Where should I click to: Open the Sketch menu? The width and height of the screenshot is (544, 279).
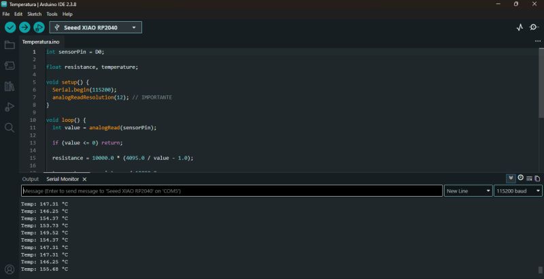pyautogui.click(x=35, y=14)
